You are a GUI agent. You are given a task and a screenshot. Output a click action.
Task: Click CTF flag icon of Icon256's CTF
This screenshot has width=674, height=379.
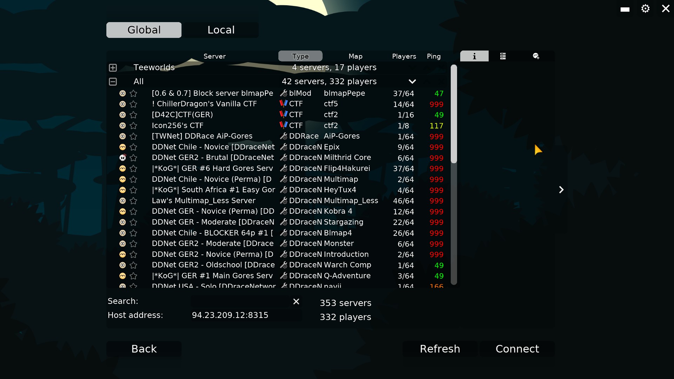[283, 125]
